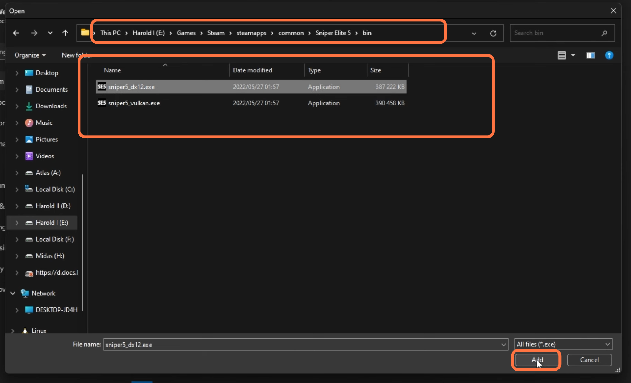Open recent locations dropdown
The height and width of the screenshot is (383, 631).
pyautogui.click(x=50, y=33)
